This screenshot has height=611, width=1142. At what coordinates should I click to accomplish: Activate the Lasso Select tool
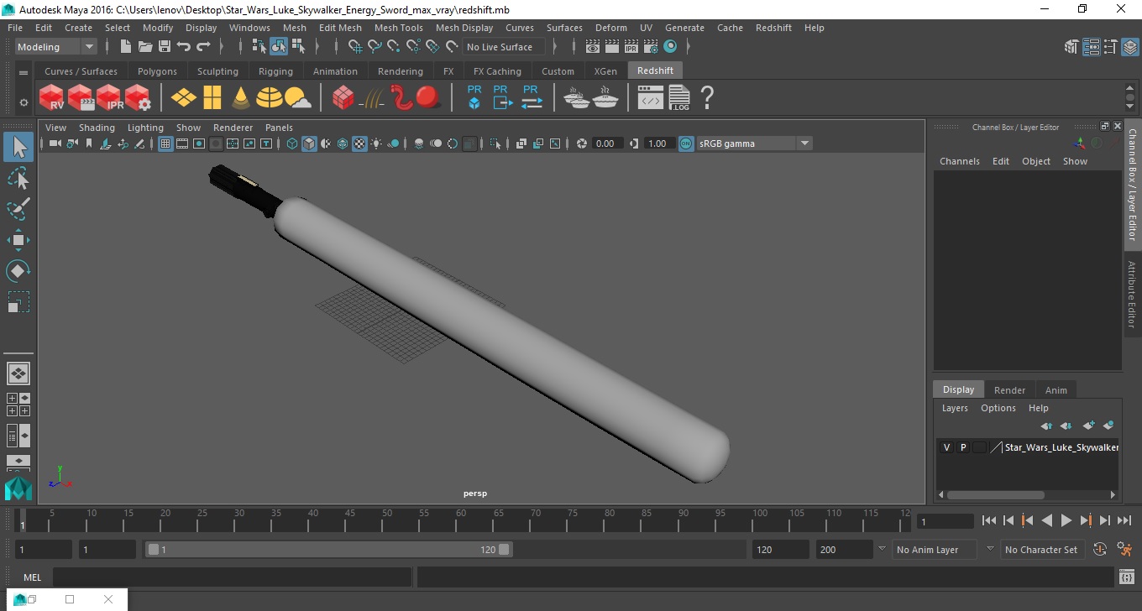click(18, 178)
